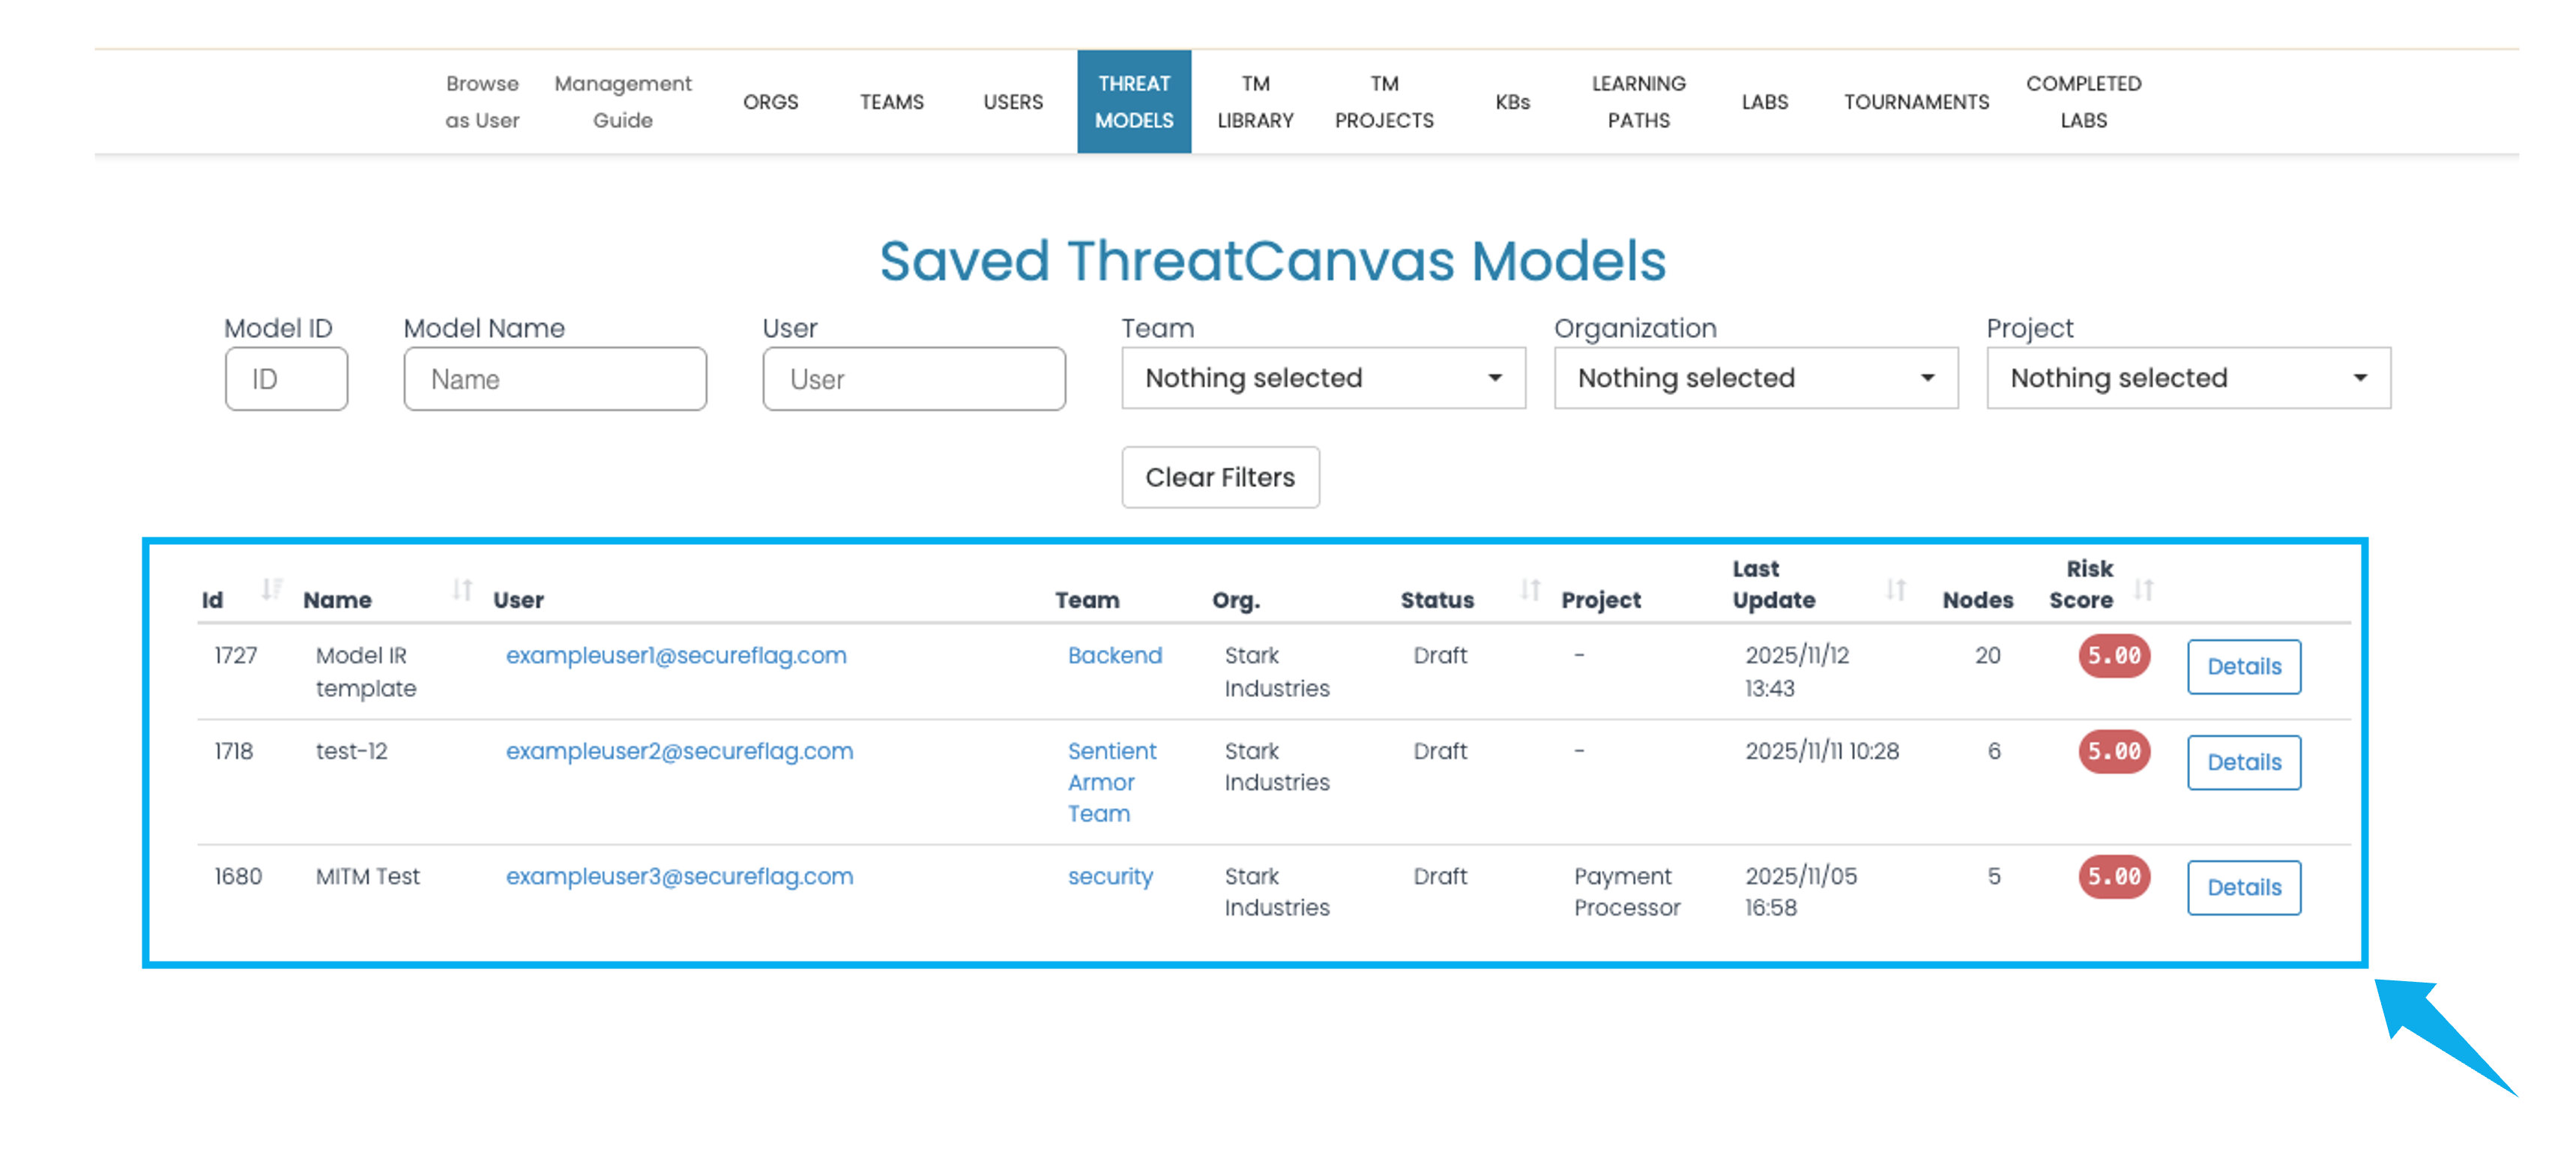
Task: Expand the Organization filter dropdown
Action: click(1755, 378)
